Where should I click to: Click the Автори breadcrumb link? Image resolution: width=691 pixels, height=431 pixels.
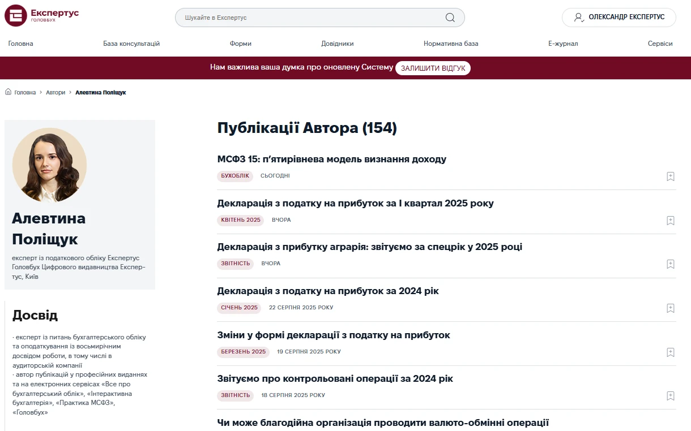54,92
